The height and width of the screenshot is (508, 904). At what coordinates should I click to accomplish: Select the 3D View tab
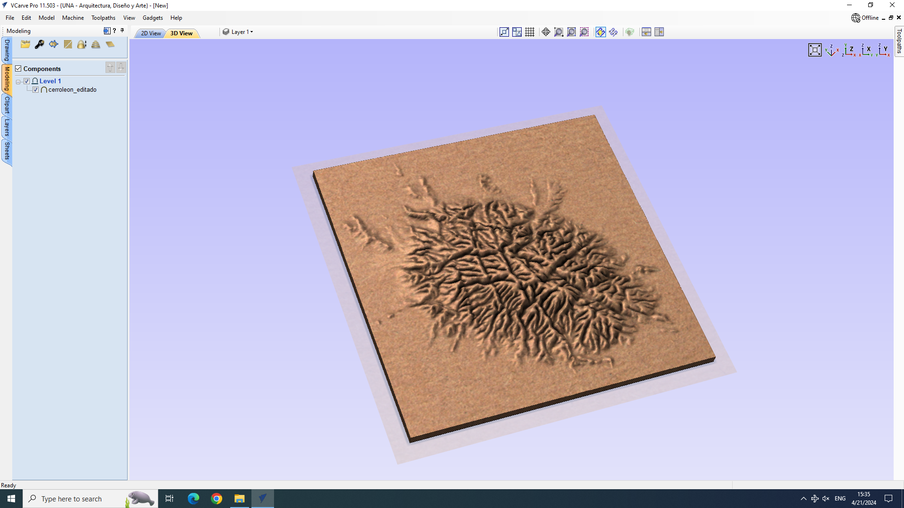coord(181,33)
